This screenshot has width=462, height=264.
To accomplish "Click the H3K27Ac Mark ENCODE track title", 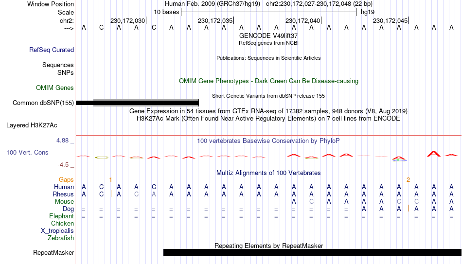I will [x=268, y=119].
